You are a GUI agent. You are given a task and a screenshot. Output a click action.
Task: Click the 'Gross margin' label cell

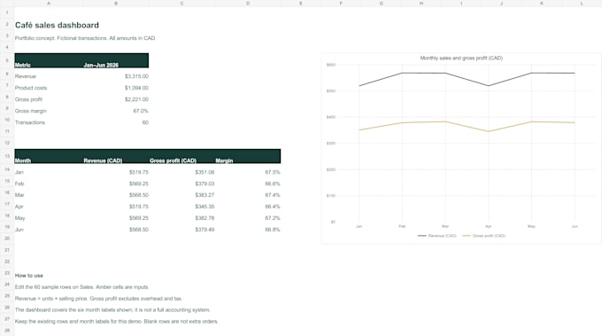coord(31,111)
